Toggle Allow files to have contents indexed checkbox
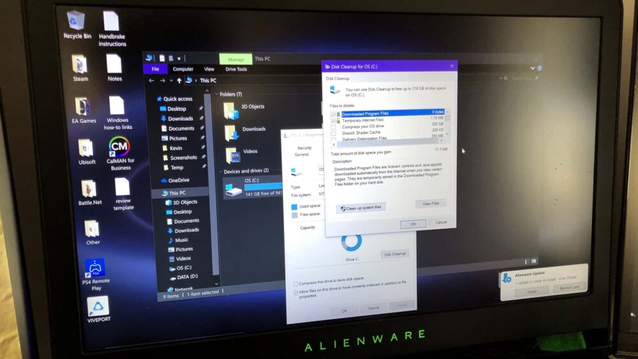 (x=296, y=293)
